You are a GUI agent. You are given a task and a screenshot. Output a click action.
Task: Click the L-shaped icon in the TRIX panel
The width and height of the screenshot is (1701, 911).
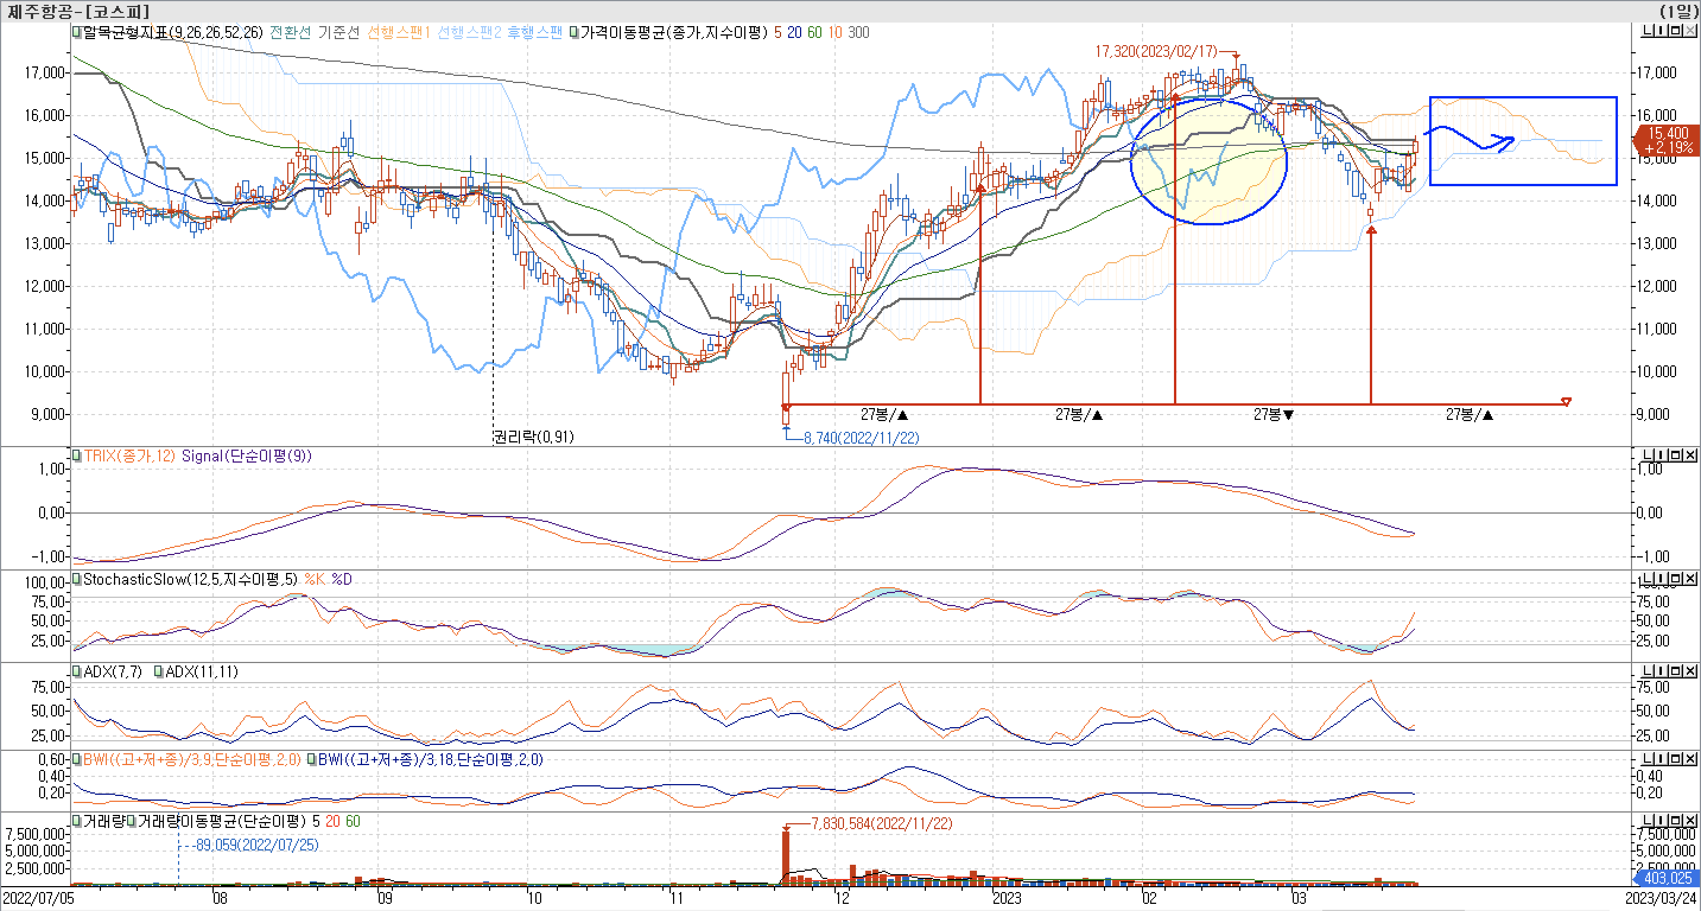click(x=1648, y=455)
